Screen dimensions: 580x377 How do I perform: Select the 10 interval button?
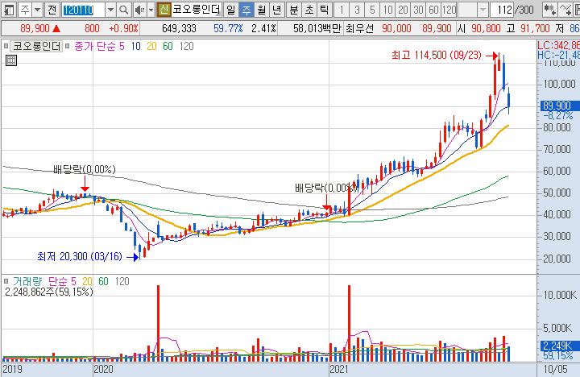pyautogui.click(x=387, y=10)
